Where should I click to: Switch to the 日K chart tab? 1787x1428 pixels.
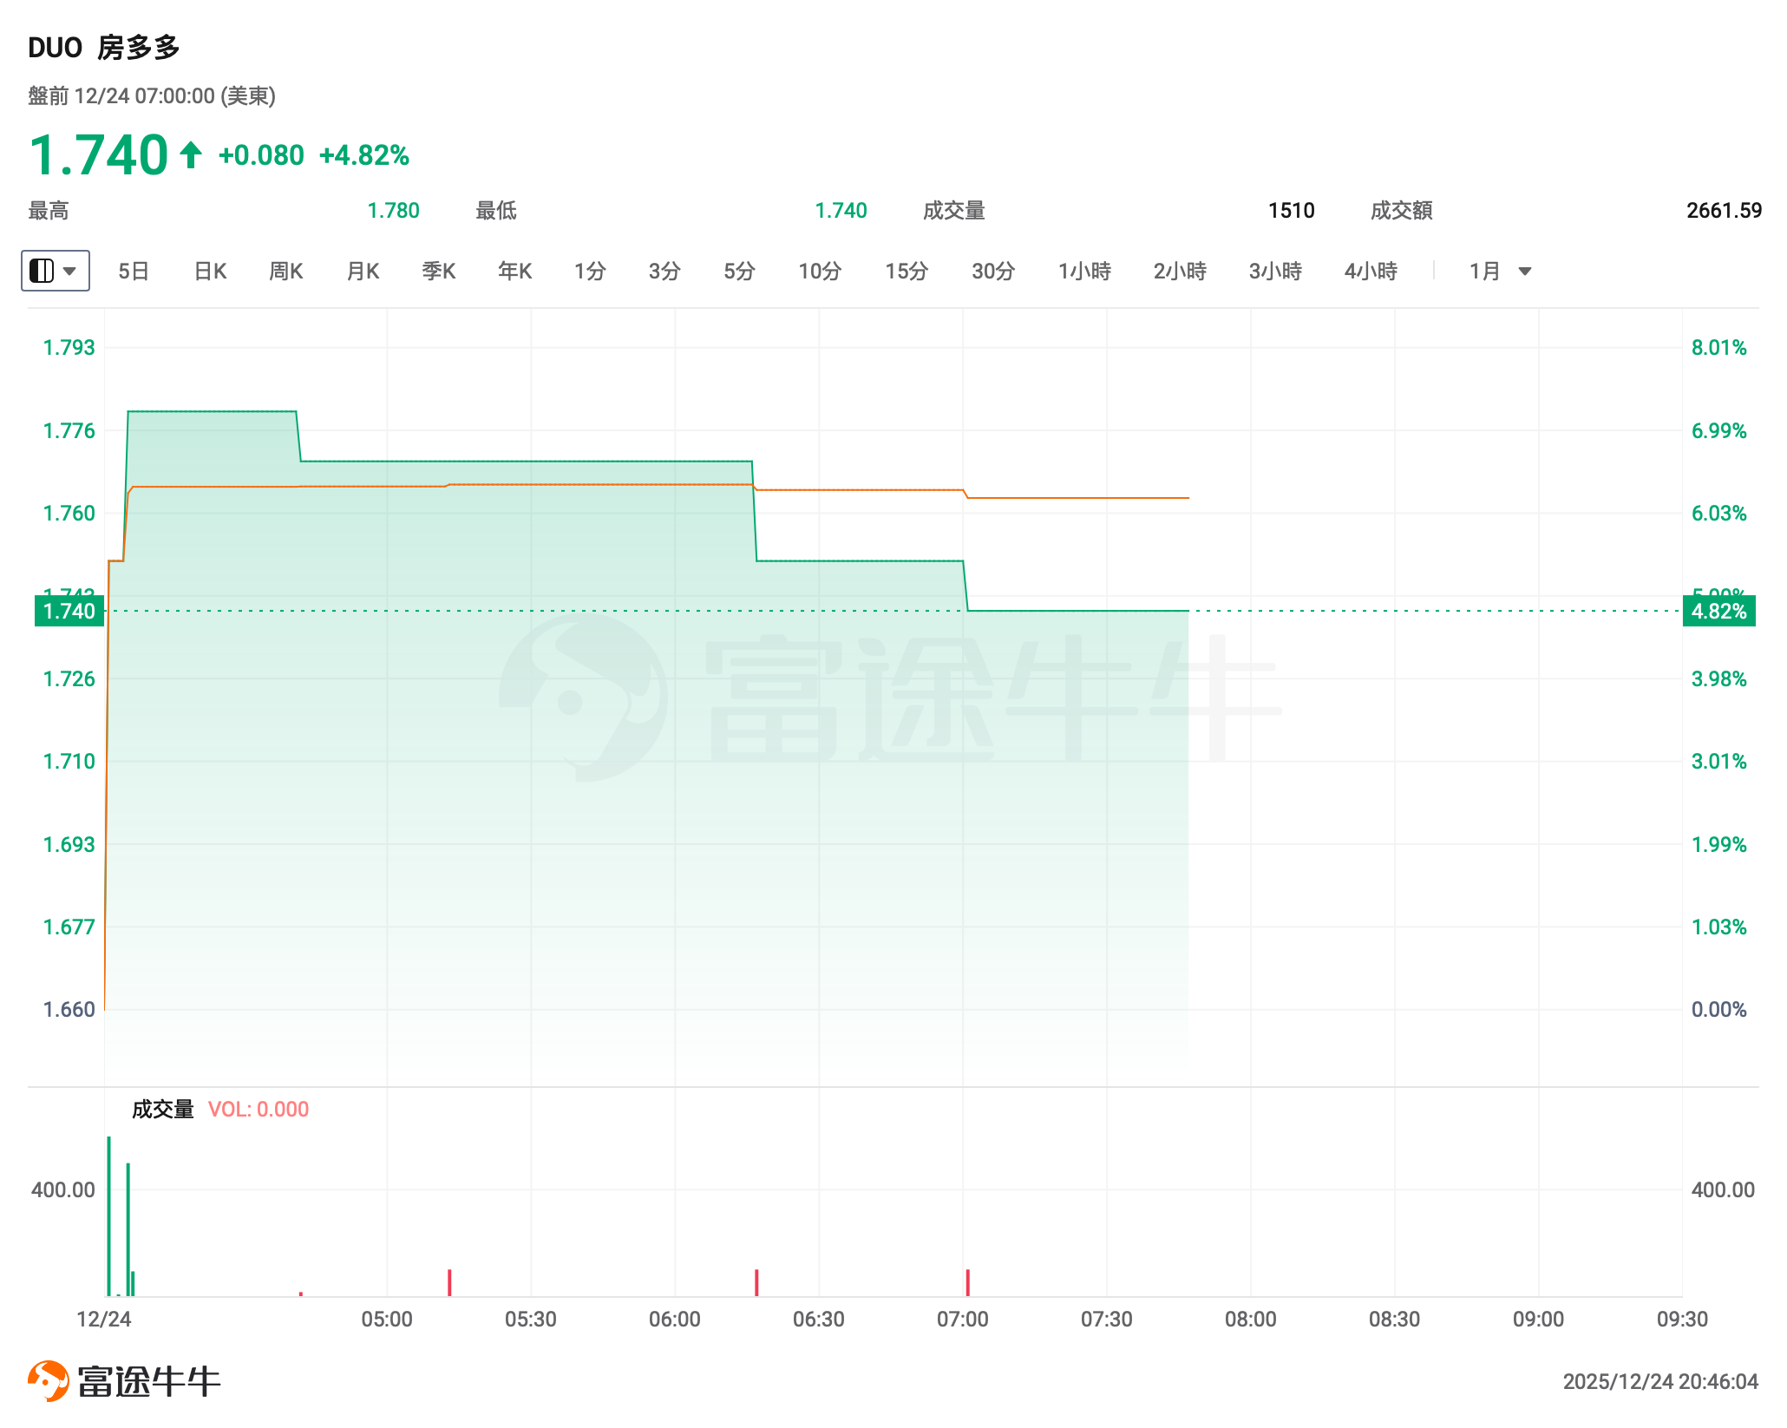[x=210, y=272]
